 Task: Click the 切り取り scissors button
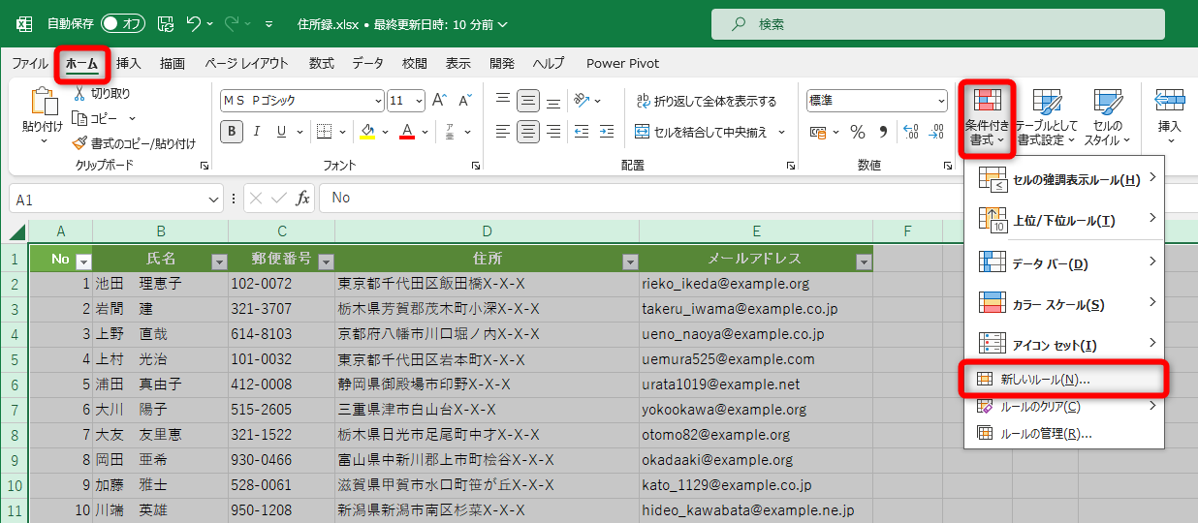tap(103, 94)
